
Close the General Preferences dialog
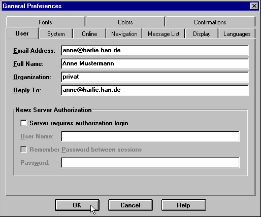254,6
